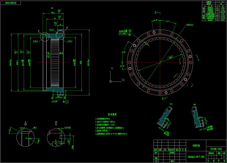Select the 4.5±0.01 dimension in detail B

68,128
